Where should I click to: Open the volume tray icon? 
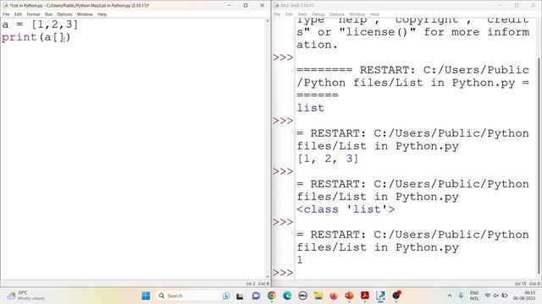click(496, 296)
